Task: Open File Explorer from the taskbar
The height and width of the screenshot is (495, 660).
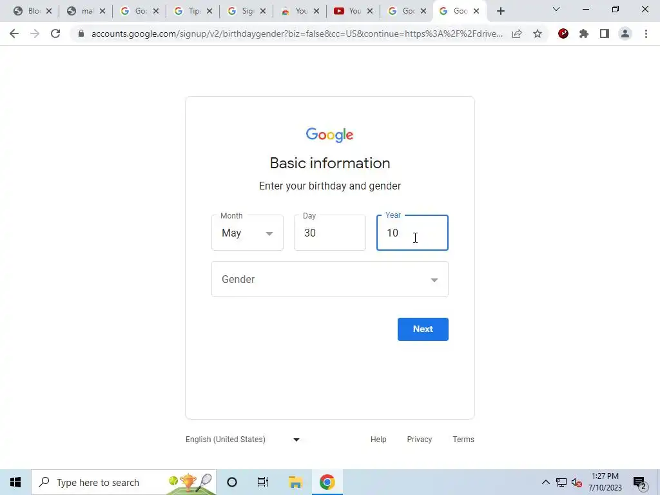Action: point(295,482)
